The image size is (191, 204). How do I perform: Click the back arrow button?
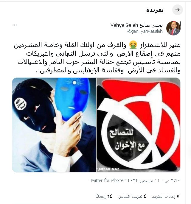[178, 10]
